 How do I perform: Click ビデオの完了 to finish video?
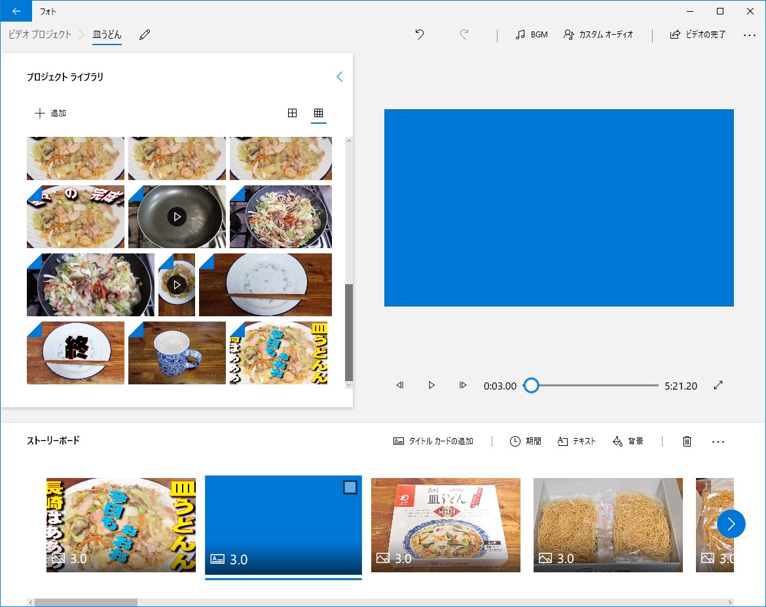[x=697, y=35]
